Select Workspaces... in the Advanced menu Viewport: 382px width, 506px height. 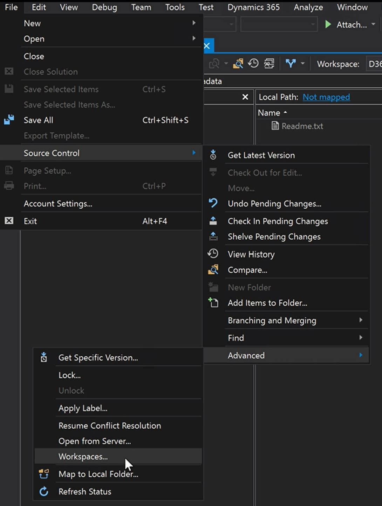coord(83,456)
